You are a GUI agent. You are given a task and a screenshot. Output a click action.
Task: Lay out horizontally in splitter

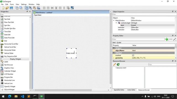(52, 8)
